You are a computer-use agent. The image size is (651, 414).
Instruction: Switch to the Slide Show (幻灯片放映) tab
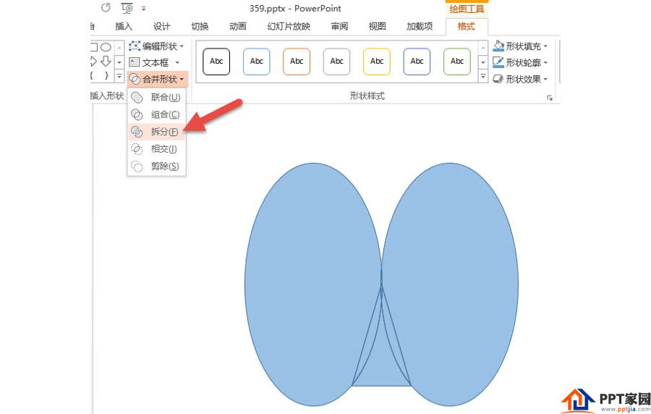pos(289,27)
